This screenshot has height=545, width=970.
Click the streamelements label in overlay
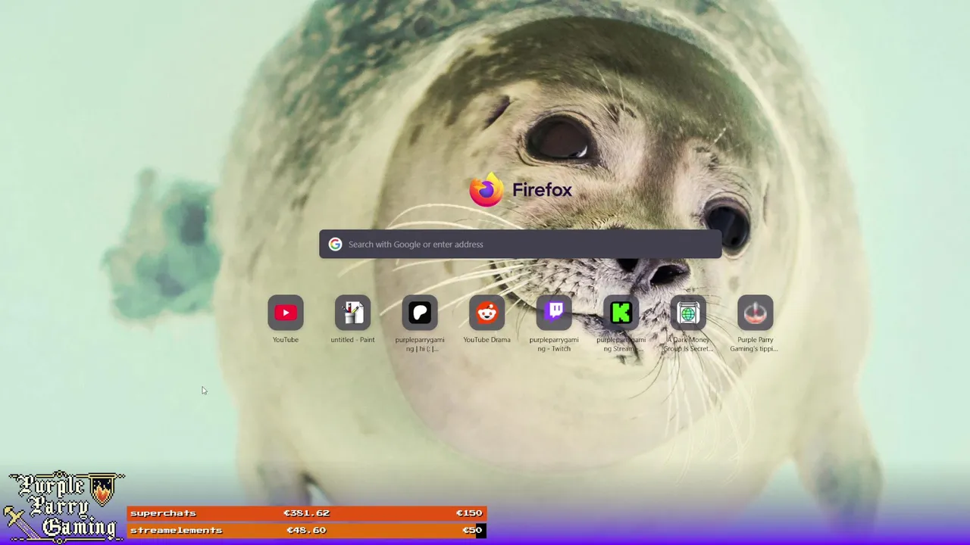coord(176,531)
